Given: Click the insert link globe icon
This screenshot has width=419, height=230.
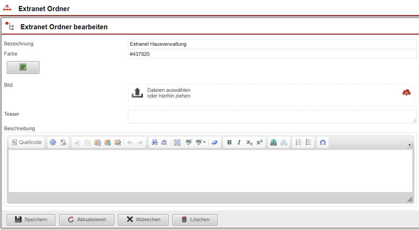Looking at the screenshot, I should tap(274, 142).
